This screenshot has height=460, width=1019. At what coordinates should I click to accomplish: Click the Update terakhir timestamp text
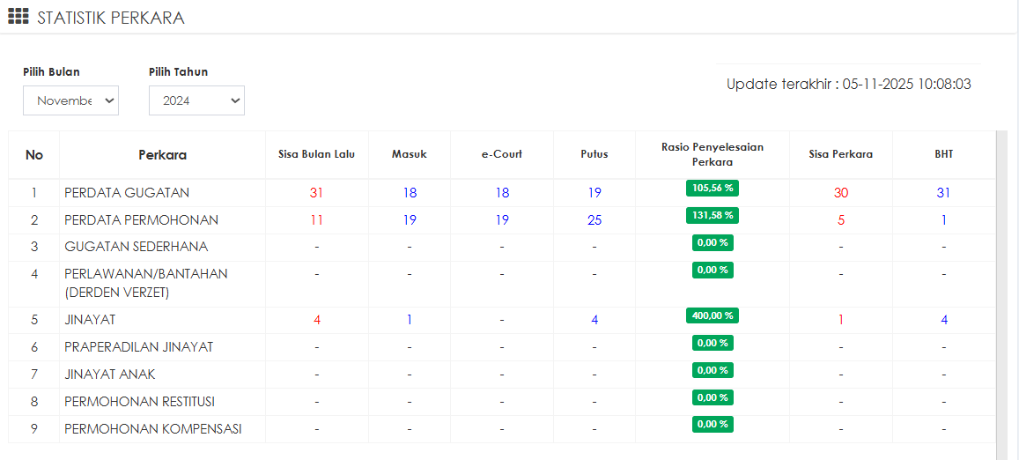click(848, 85)
